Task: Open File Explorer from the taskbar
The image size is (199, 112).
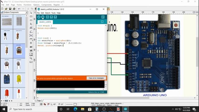Action: tap(83, 109)
